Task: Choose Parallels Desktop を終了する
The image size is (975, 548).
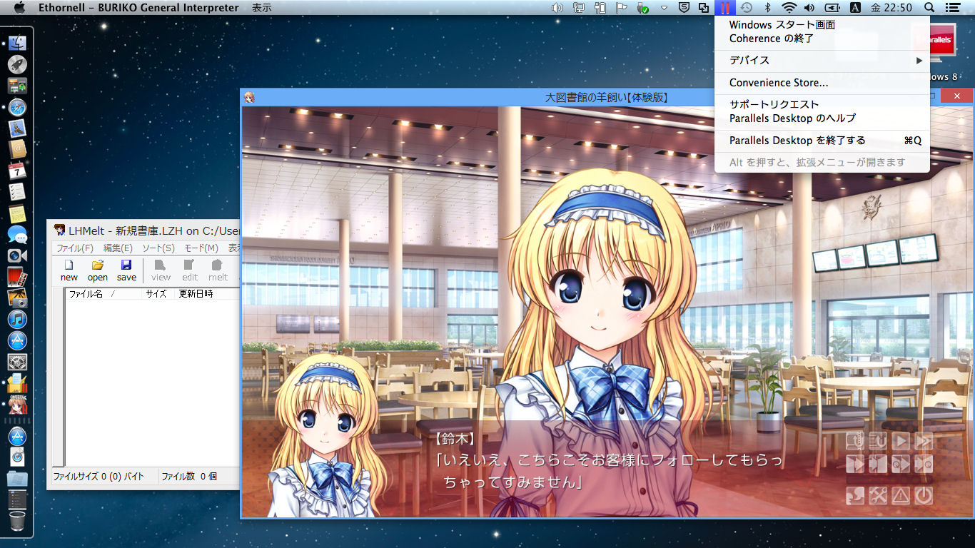Action: 822,141
